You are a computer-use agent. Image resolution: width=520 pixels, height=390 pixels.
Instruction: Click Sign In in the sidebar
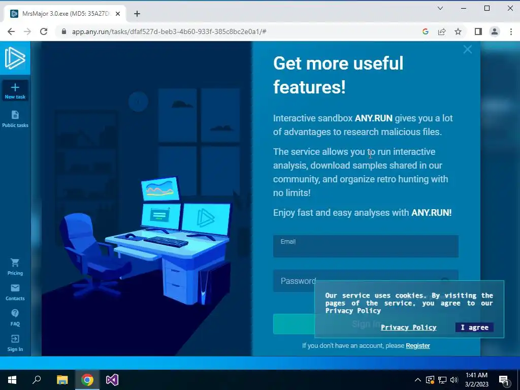click(15, 343)
